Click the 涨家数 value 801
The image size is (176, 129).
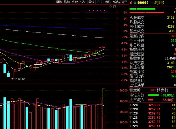coord(154,90)
